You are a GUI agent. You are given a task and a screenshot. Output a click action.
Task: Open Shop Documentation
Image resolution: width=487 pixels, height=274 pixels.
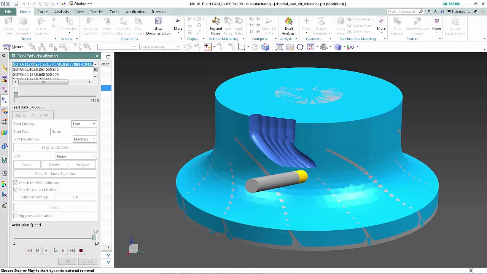click(x=158, y=26)
